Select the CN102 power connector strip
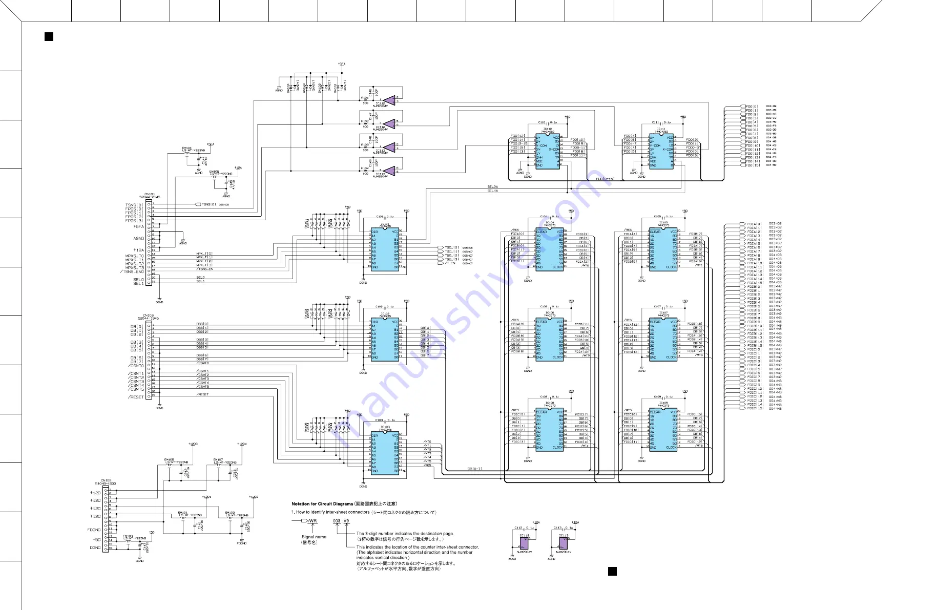The height and width of the screenshot is (610, 937). point(106,519)
